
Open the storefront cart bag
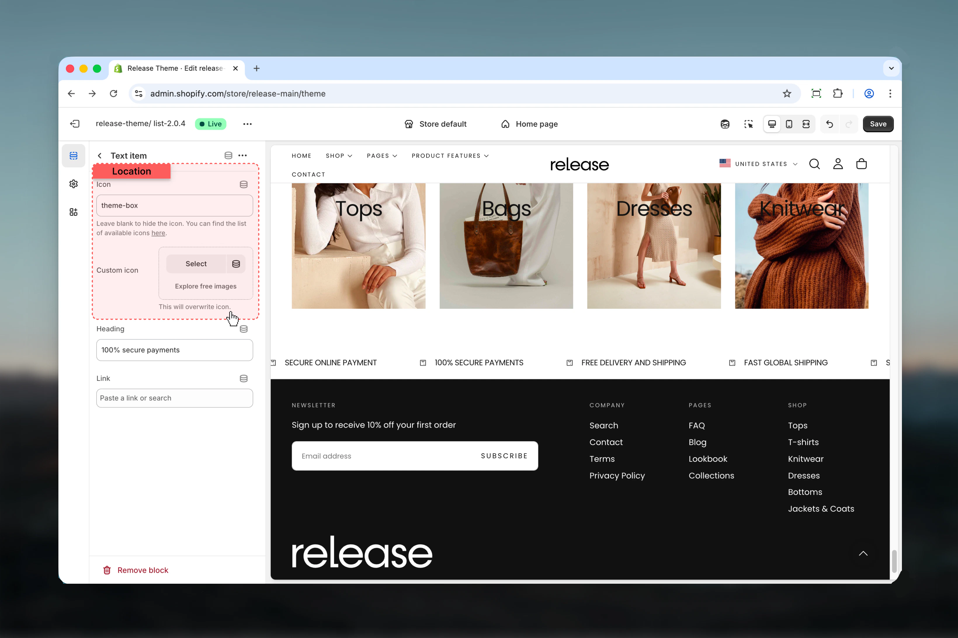(x=861, y=163)
